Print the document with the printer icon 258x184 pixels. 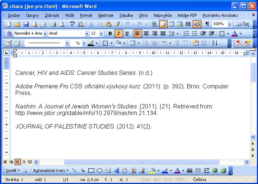coord(53,24)
